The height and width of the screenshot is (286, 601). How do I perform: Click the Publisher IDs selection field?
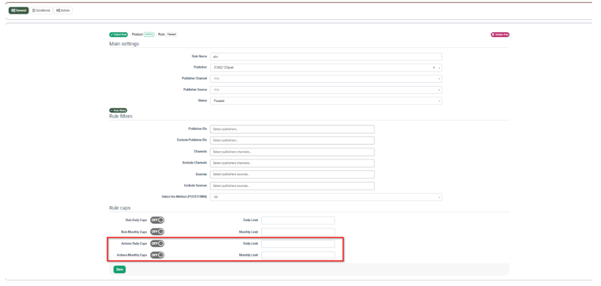[x=292, y=129]
